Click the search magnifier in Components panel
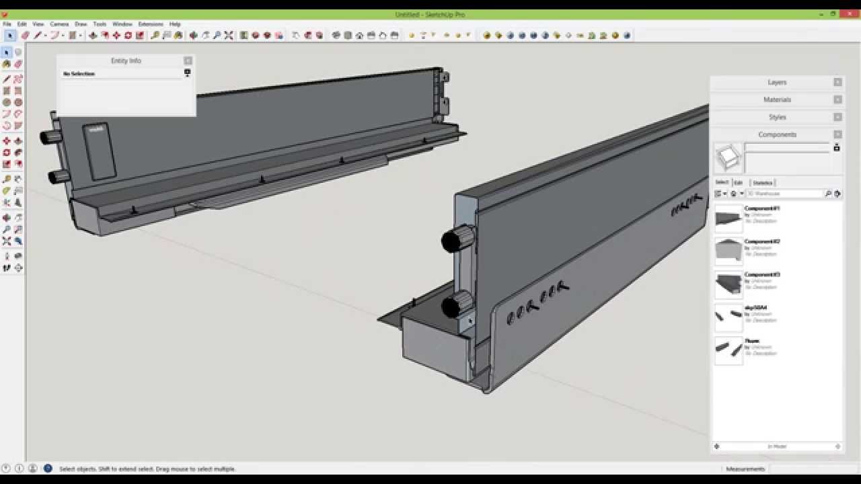The height and width of the screenshot is (484, 861). [x=828, y=194]
